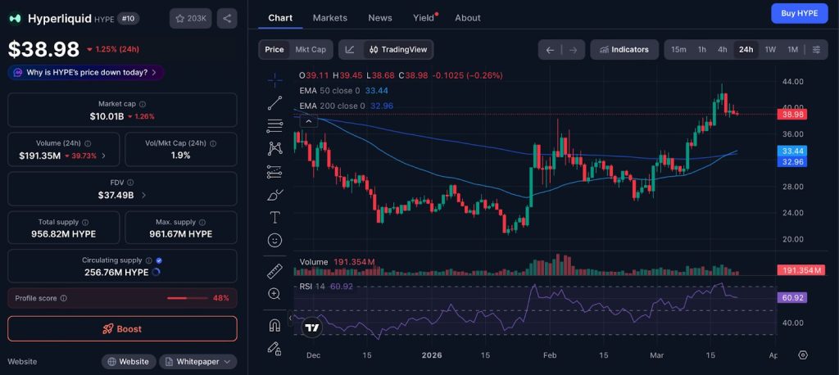Expand the Whitepaper dropdown

[198, 362]
